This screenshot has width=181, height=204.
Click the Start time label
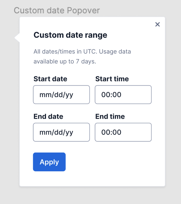pyautogui.click(x=112, y=79)
